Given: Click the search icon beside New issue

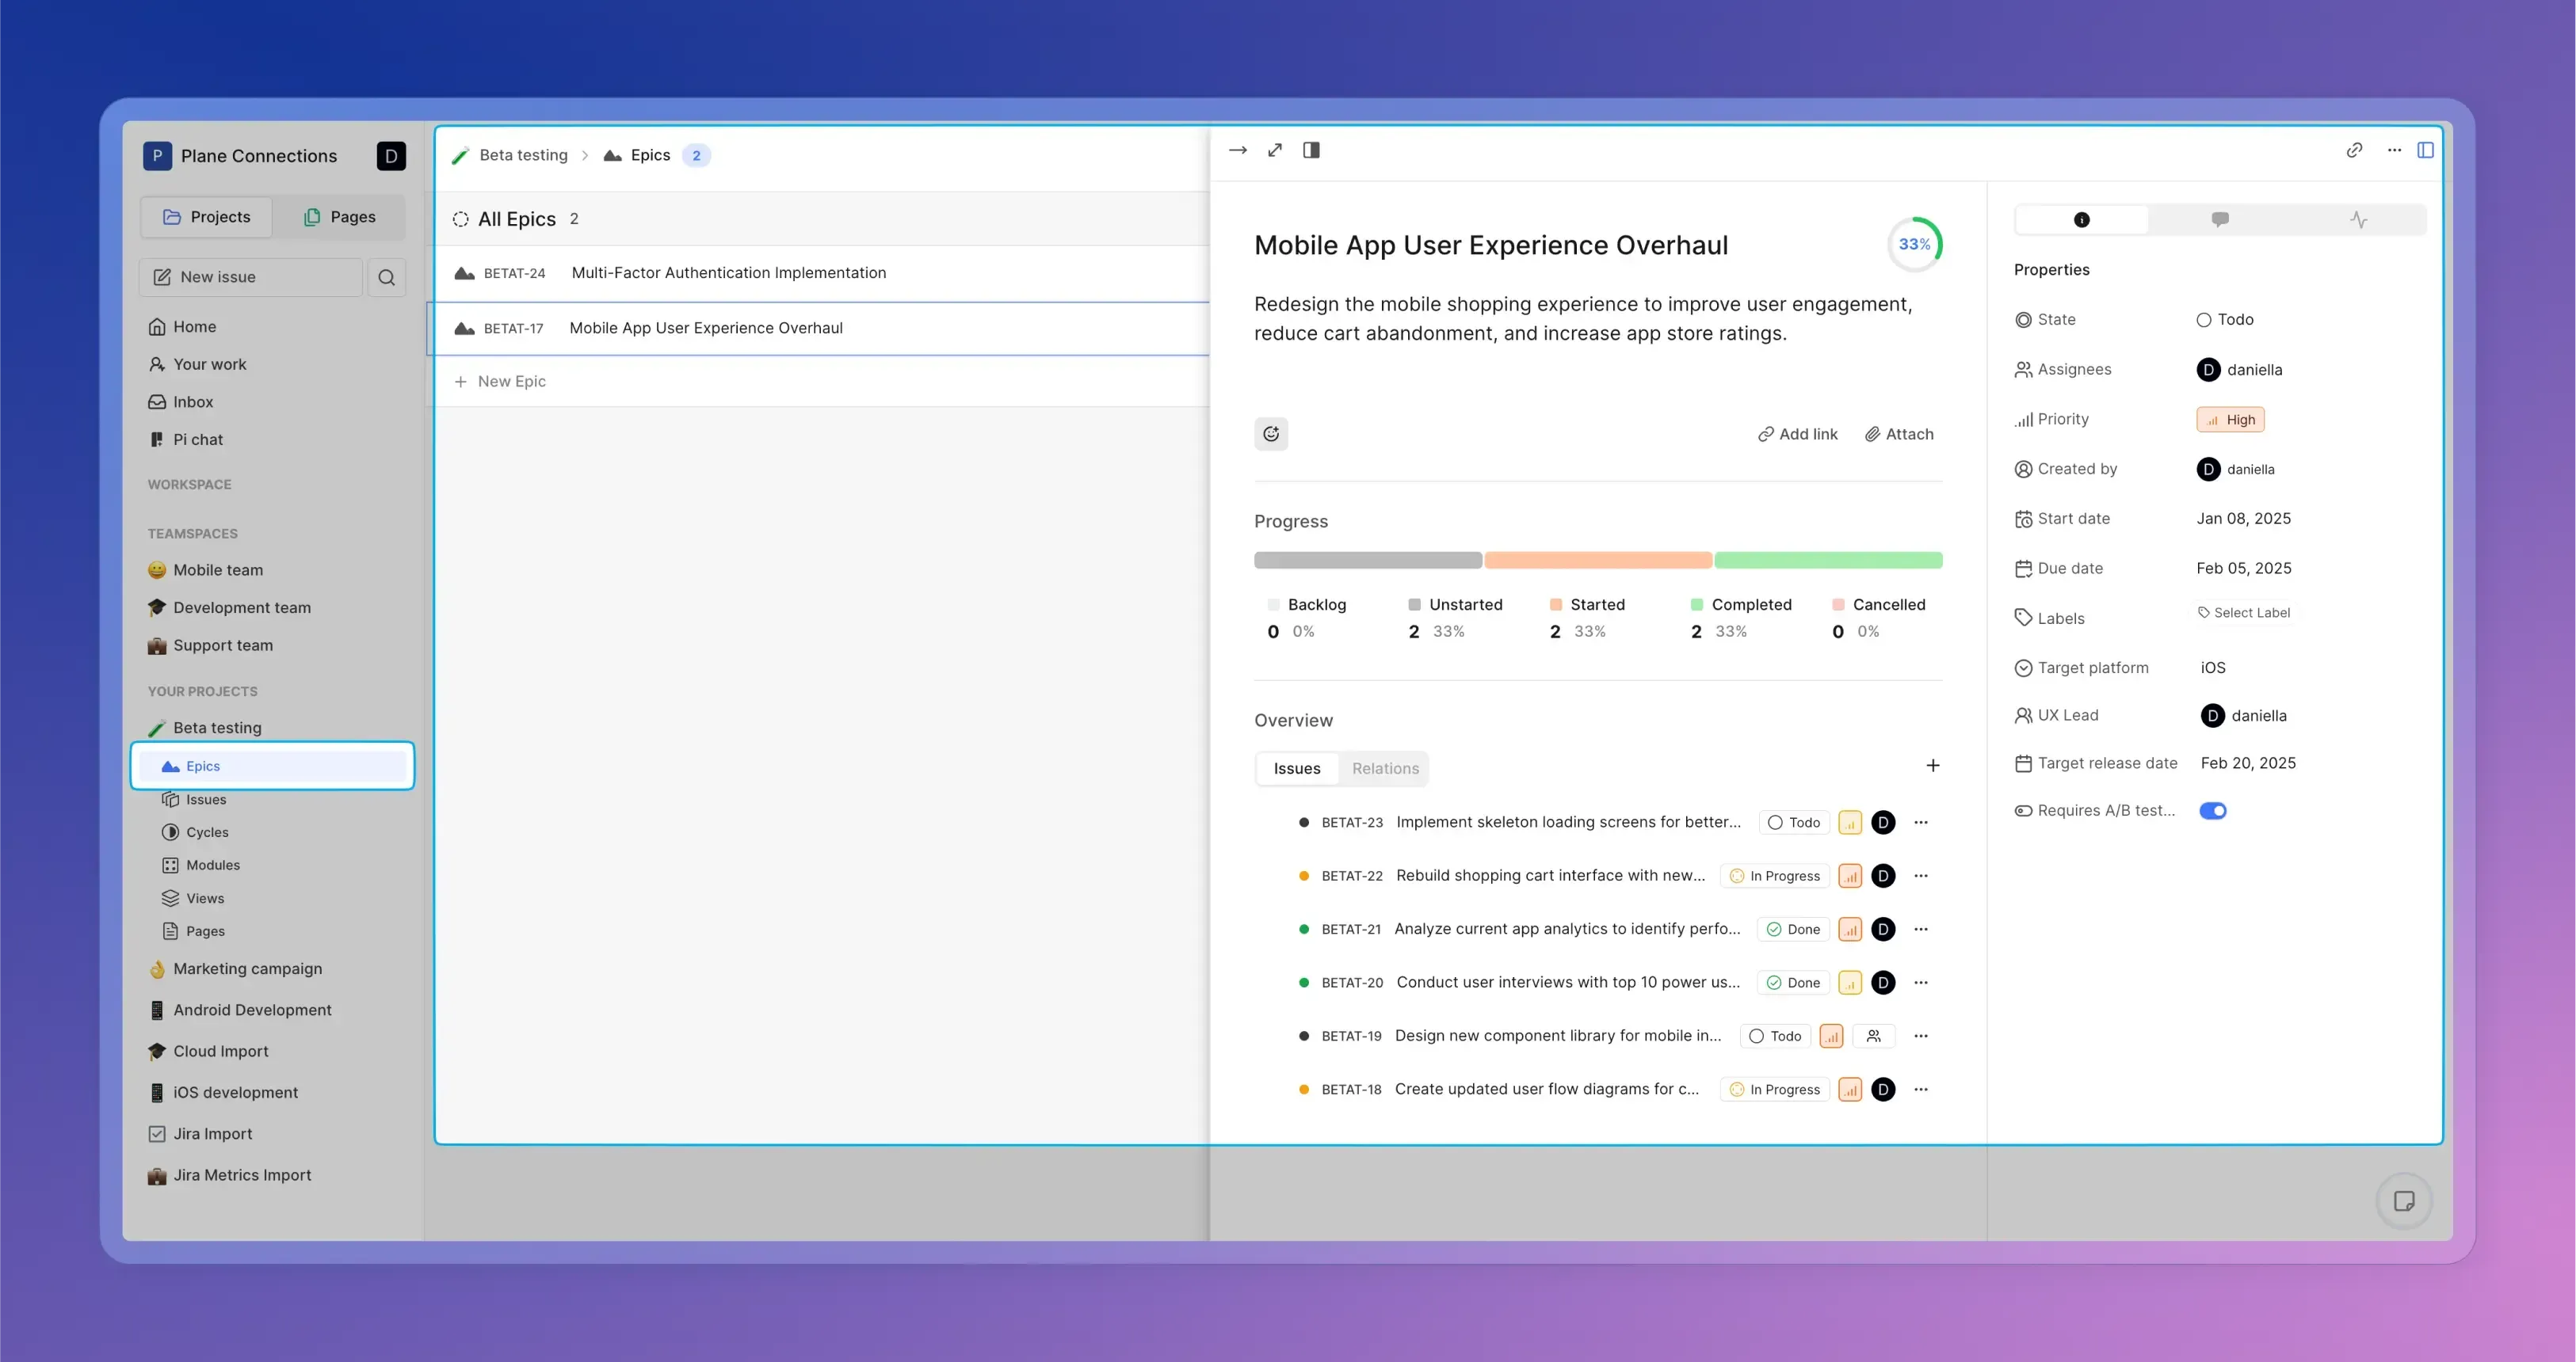Looking at the screenshot, I should [386, 277].
